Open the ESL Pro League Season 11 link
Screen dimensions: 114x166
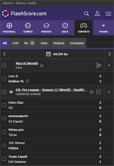click(x=51, y=90)
